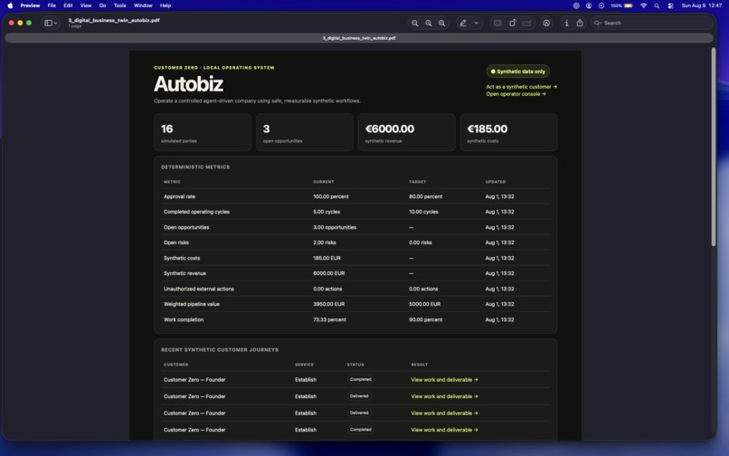Open the Preview application menu
This screenshot has width=729, height=456.
[30, 5]
